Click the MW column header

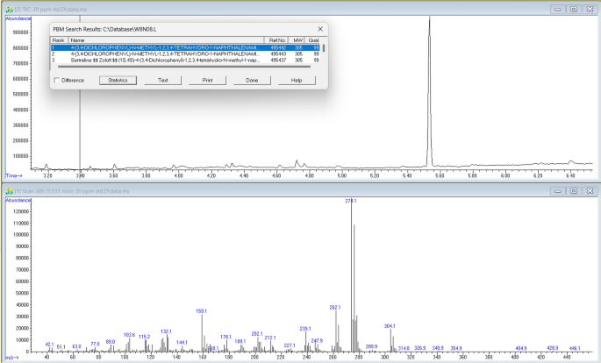(x=297, y=40)
